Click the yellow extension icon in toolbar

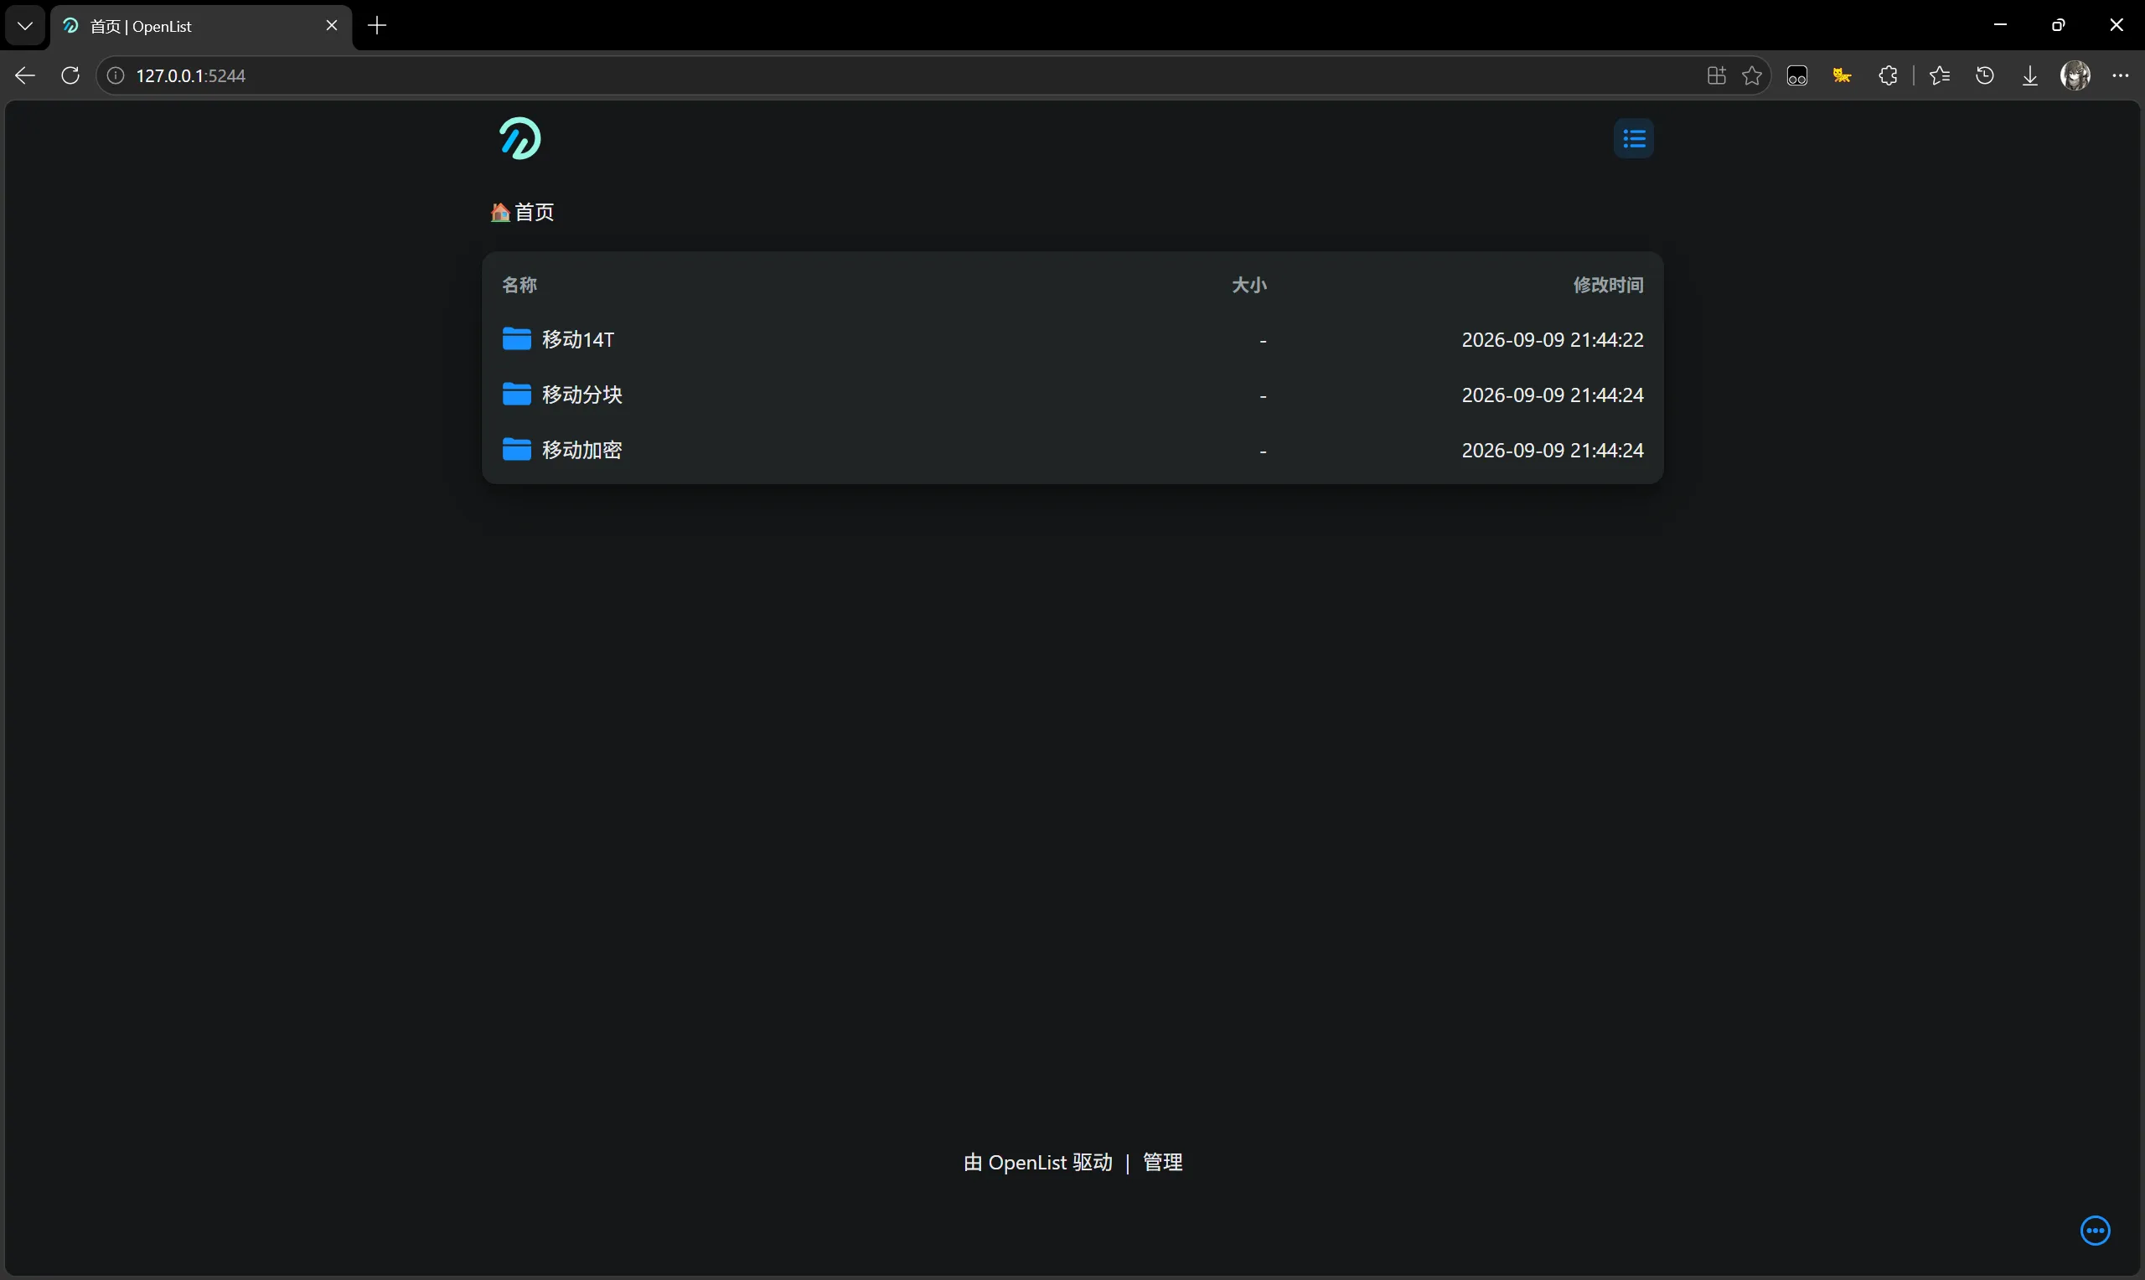(1843, 76)
